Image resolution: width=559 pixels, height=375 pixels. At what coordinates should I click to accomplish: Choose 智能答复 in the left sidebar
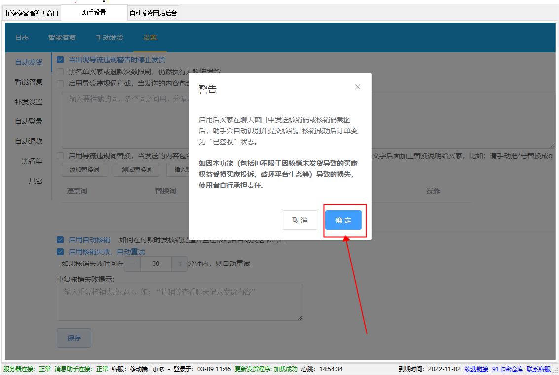(29, 82)
